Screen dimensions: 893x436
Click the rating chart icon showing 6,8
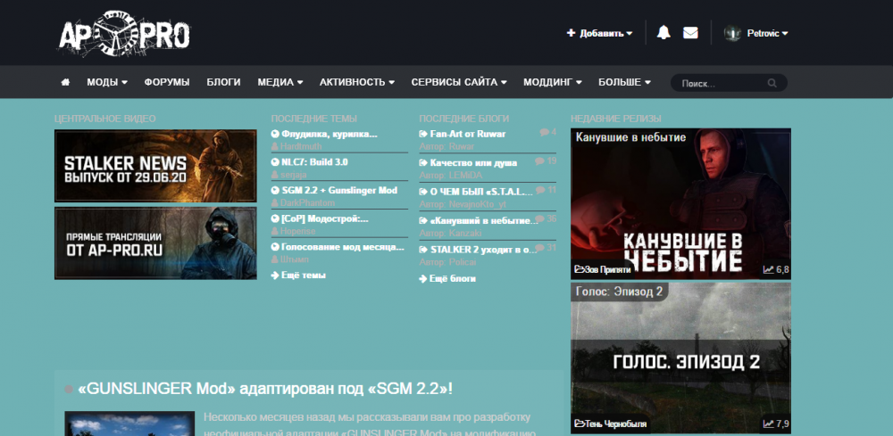pos(768,269)
